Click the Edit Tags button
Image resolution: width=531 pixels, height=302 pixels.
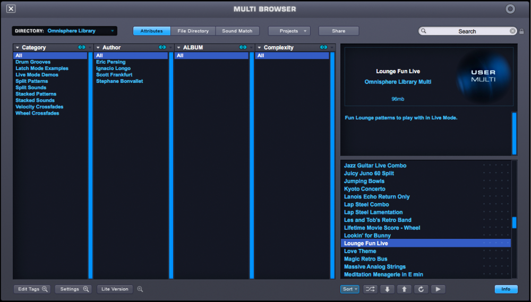pos(32,289)
